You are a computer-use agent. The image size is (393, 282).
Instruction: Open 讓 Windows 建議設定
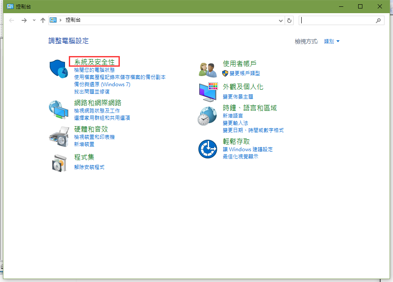click(248, 149)
